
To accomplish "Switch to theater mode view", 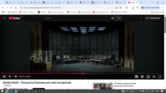I will [x=154, y=76].
